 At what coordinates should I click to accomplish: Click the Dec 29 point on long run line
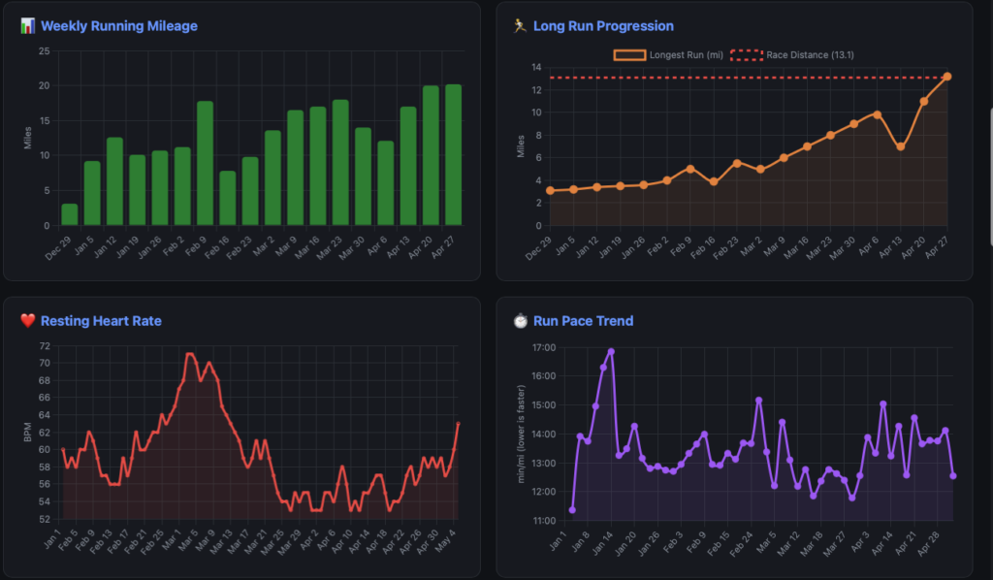(551, 191)
